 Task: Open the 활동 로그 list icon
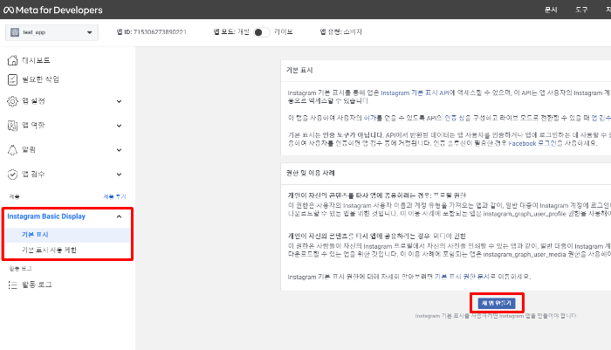point(12,285)
